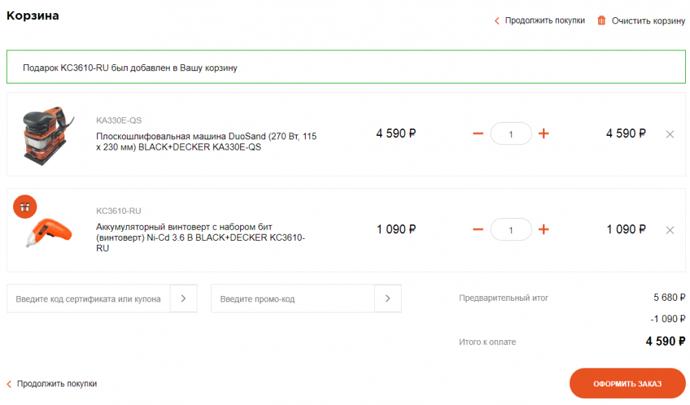Image resolution: width=690 pixels, height=405 pixels.
Task: Submit the certificate or coupon code arrow
Action: 184,299
